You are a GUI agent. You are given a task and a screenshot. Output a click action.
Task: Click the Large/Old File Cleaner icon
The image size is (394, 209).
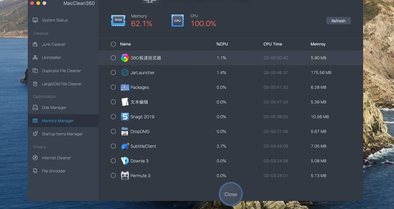(x=35, y=84)
